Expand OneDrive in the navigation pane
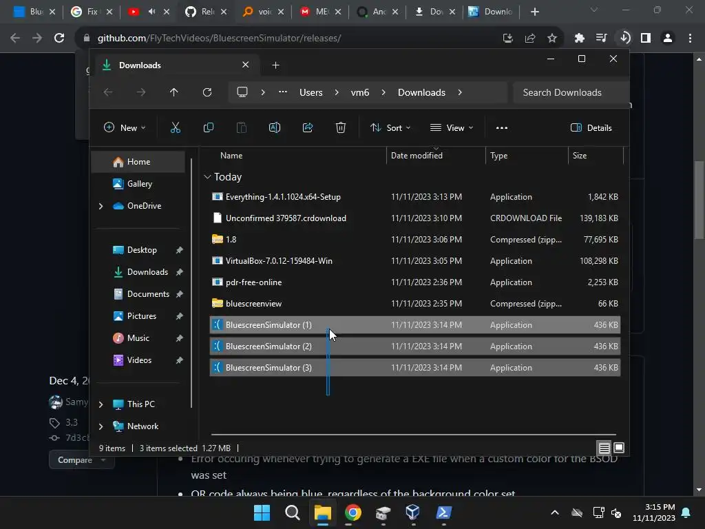The height and width of the screenshot is (529, 705). pyautogui.click(x=101, y=206)
